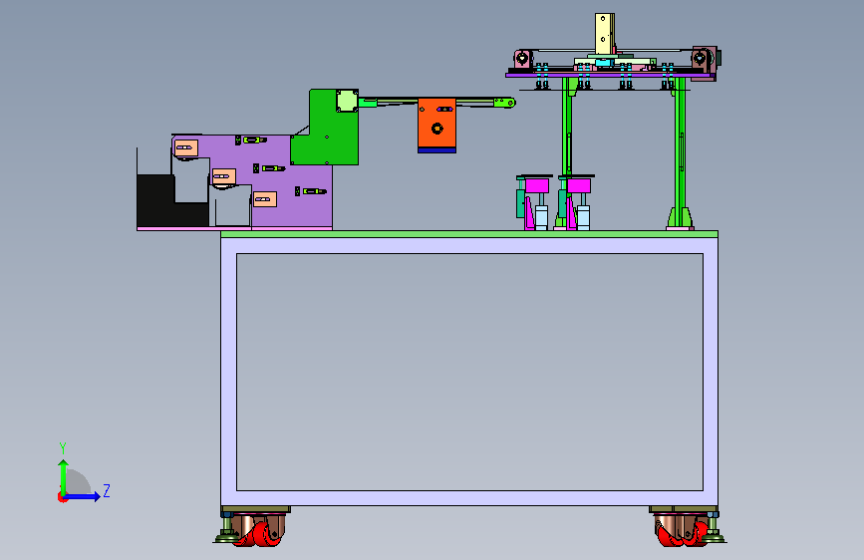Viewport: 864px width, 560px height.
Task: Pick the left magenta block on the tabletop
Action: (536, 185)
